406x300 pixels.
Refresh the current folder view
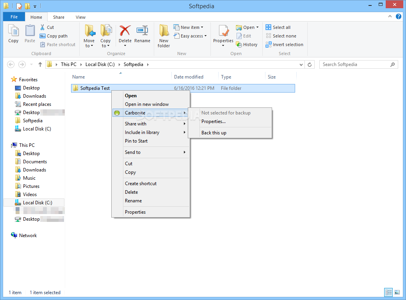[x=310, y=64]
